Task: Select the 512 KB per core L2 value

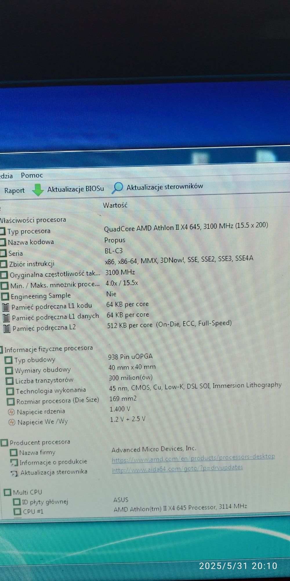Action: click(x=169, y=324)
